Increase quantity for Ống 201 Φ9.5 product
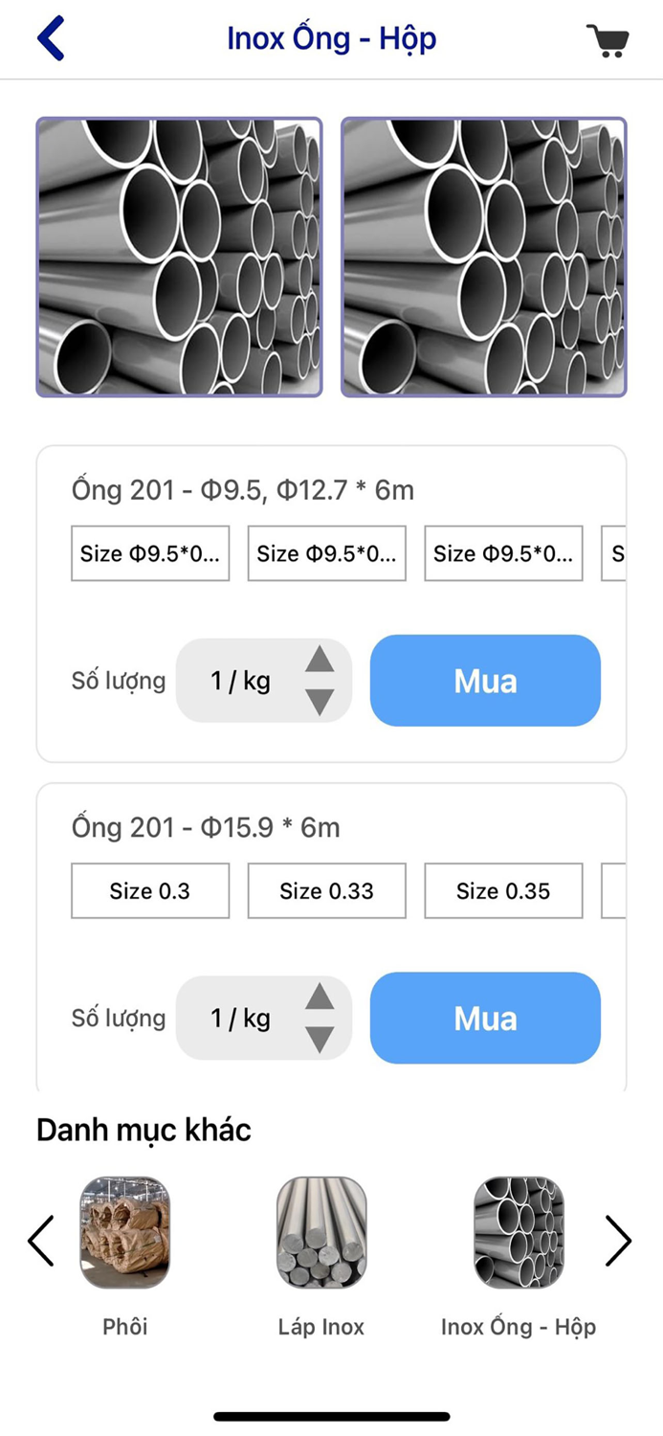Viewport: 663px width, 1436px height. (320, 660)
